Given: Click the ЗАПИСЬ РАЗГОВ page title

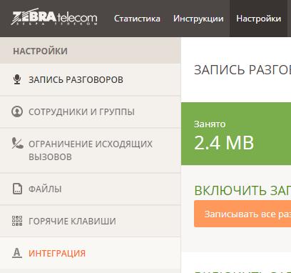Looking at the screenshot, I should tap(242, 70).
